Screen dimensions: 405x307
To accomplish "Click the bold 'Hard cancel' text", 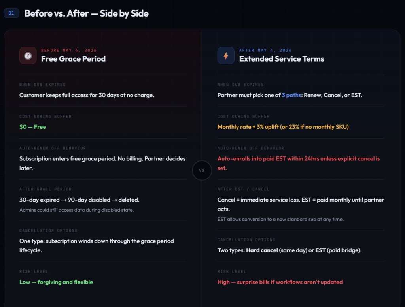I will (261, 250).
